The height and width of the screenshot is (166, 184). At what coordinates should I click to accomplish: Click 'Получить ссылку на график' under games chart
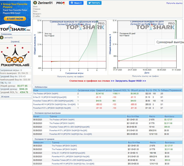(70, 77)
